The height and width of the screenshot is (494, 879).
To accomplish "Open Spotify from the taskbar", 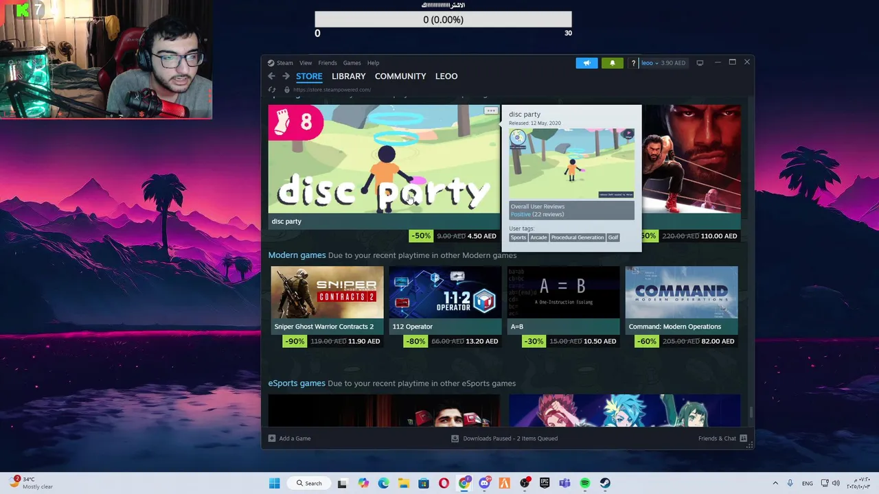I will coord(585,483).
